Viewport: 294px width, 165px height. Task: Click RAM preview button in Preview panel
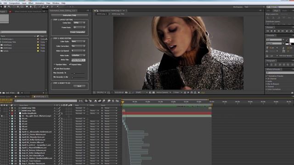click(291, 31)
